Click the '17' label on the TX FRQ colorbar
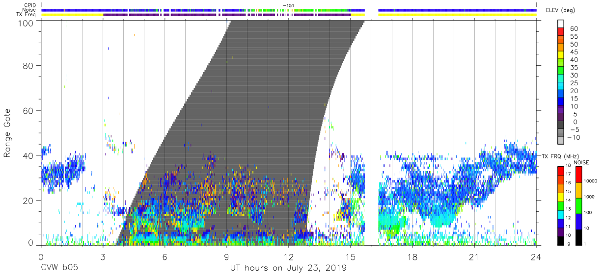The image size is (603, 278). click(x=568, y=174)
